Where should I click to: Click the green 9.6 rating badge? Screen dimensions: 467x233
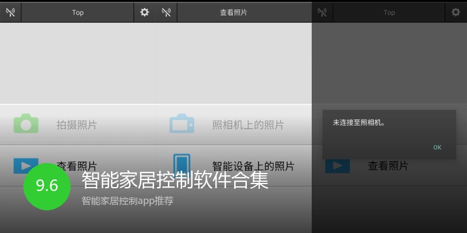tap(47, 186)
